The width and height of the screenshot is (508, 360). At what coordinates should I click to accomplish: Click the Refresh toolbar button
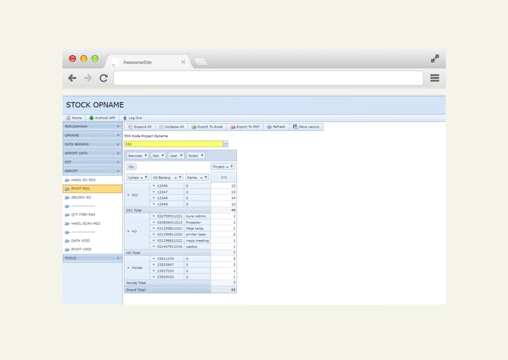(x=276, y=126)
